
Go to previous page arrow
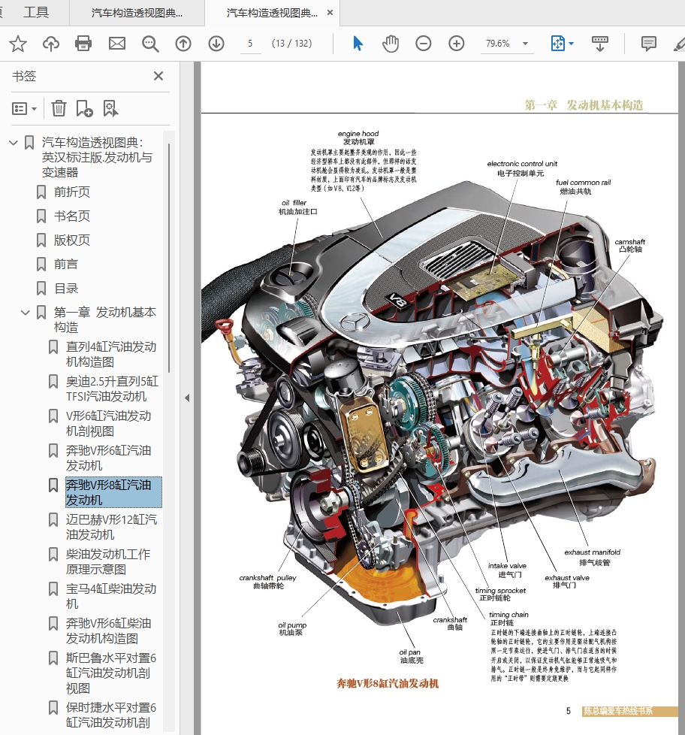[x=183, y=44]
